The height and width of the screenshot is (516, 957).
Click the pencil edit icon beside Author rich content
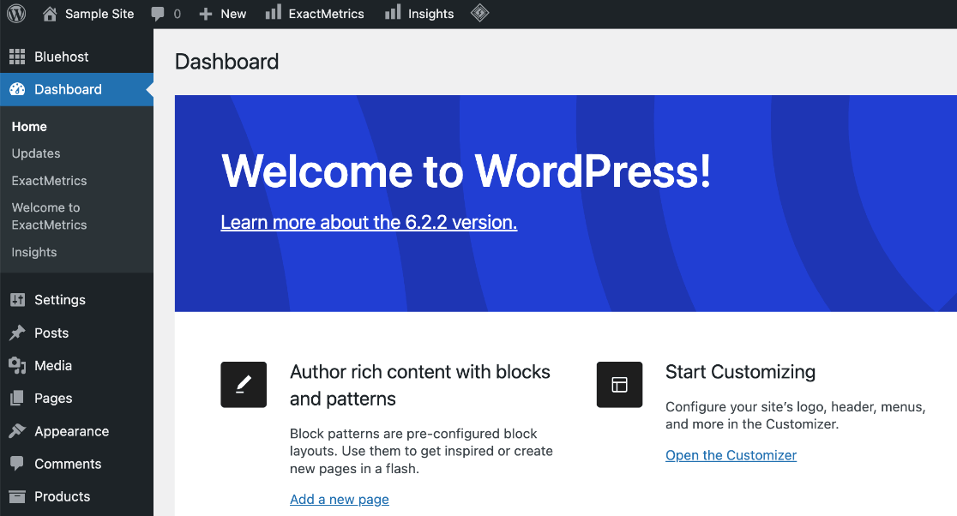click(x=244, y=385)
